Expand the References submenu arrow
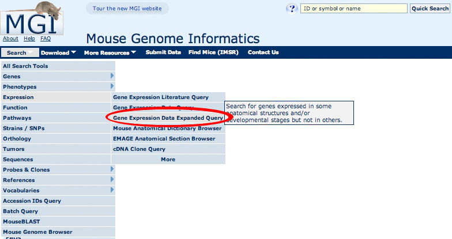This screenshot has height=239, width=452. point(112,180)
